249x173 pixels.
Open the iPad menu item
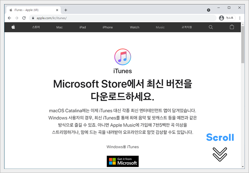pos(83,27)
